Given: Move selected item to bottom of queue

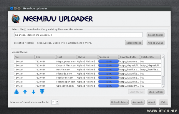Looking at the screenshot, I should pos(42,92).
